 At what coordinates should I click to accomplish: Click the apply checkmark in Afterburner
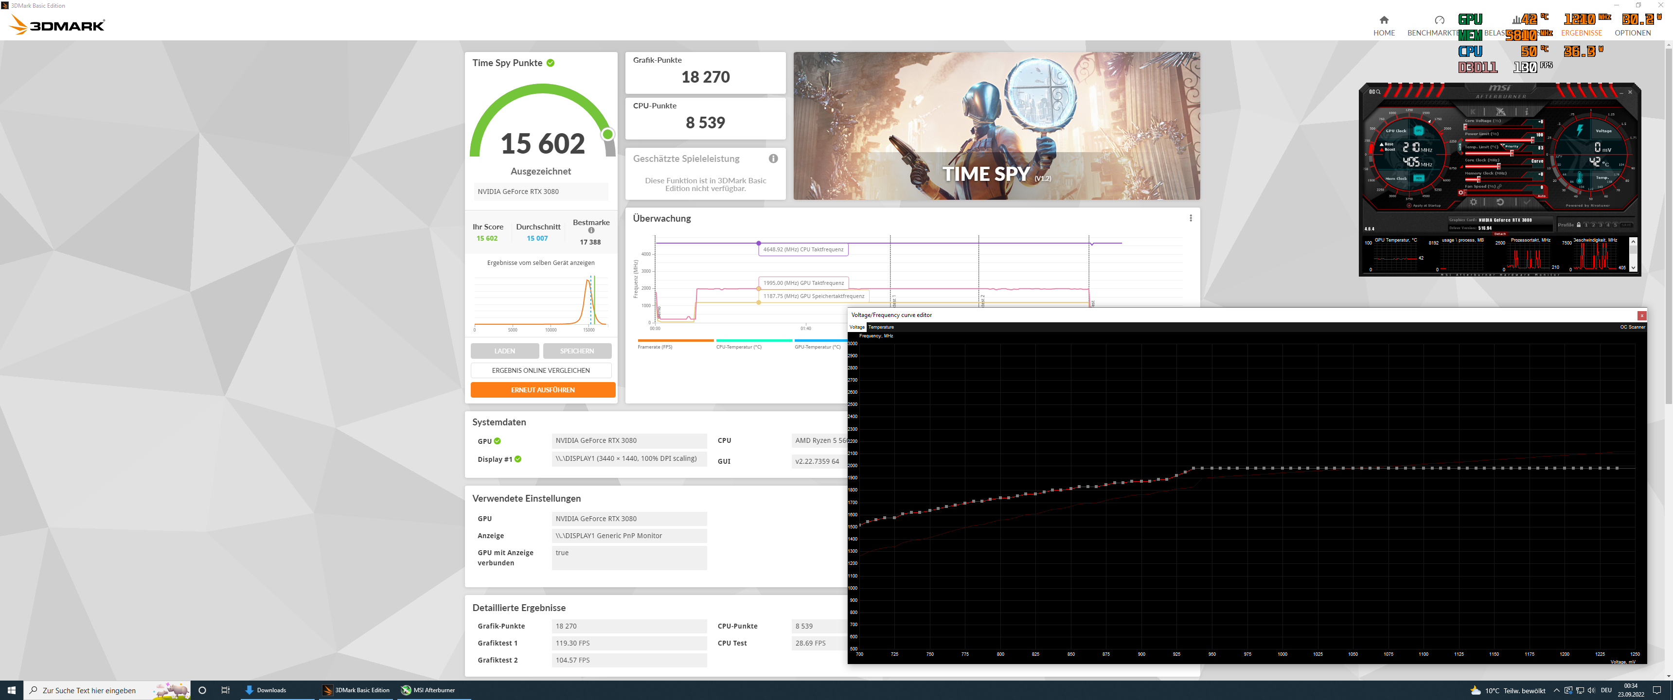pyautogui.click(x=1528, y=203)
